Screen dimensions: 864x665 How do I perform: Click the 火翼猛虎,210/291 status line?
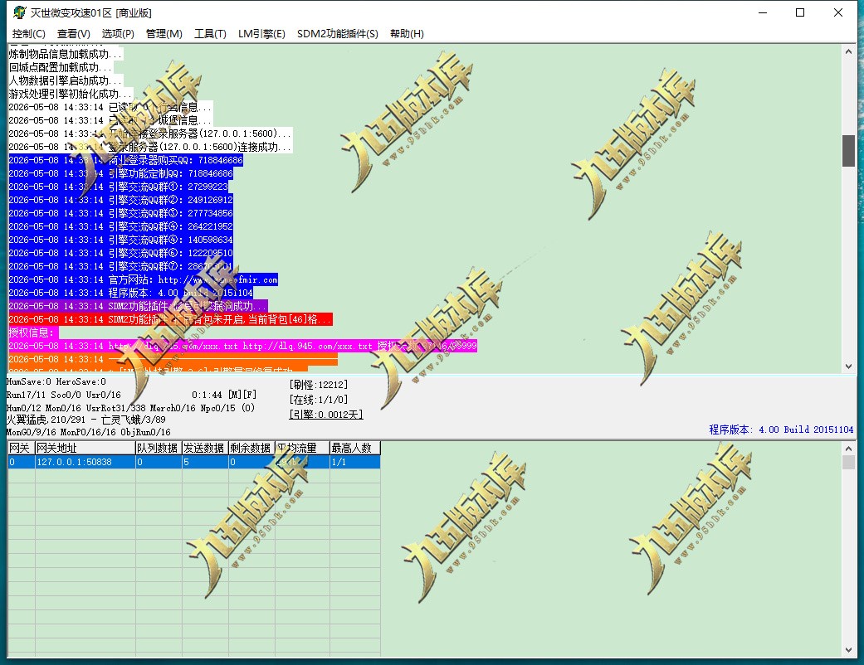tap(86, 420)
